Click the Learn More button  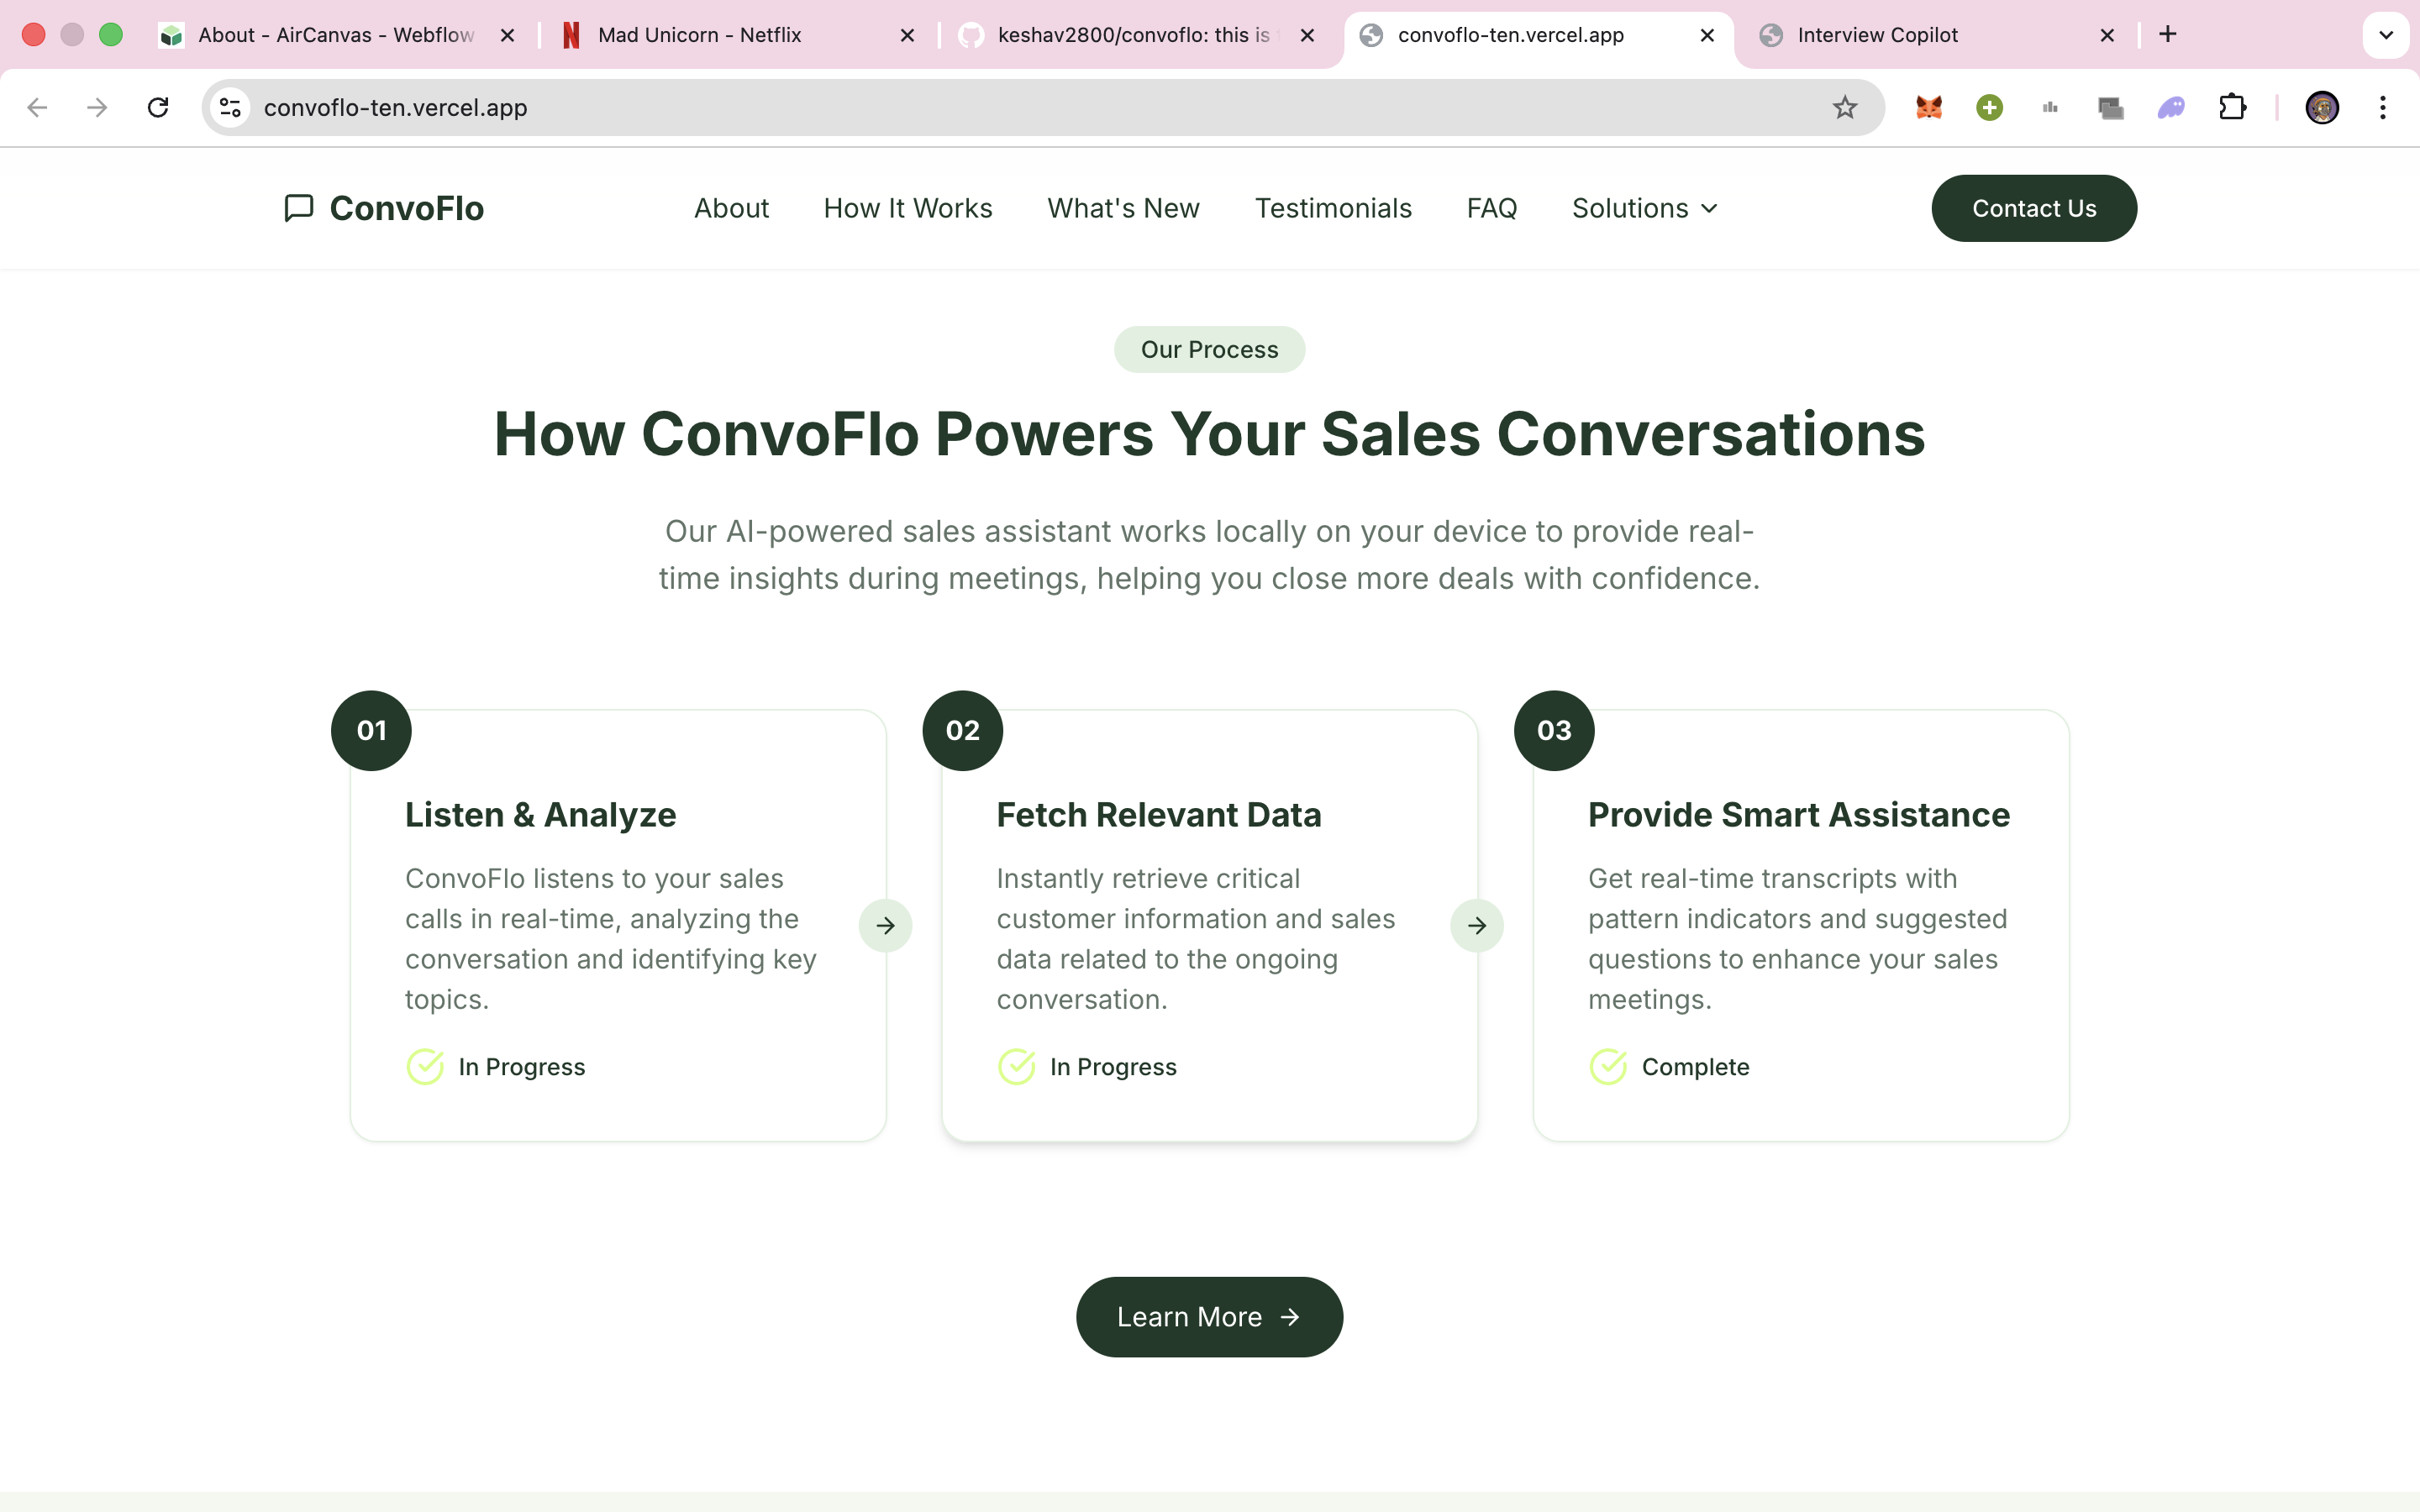[1209, 1317]
